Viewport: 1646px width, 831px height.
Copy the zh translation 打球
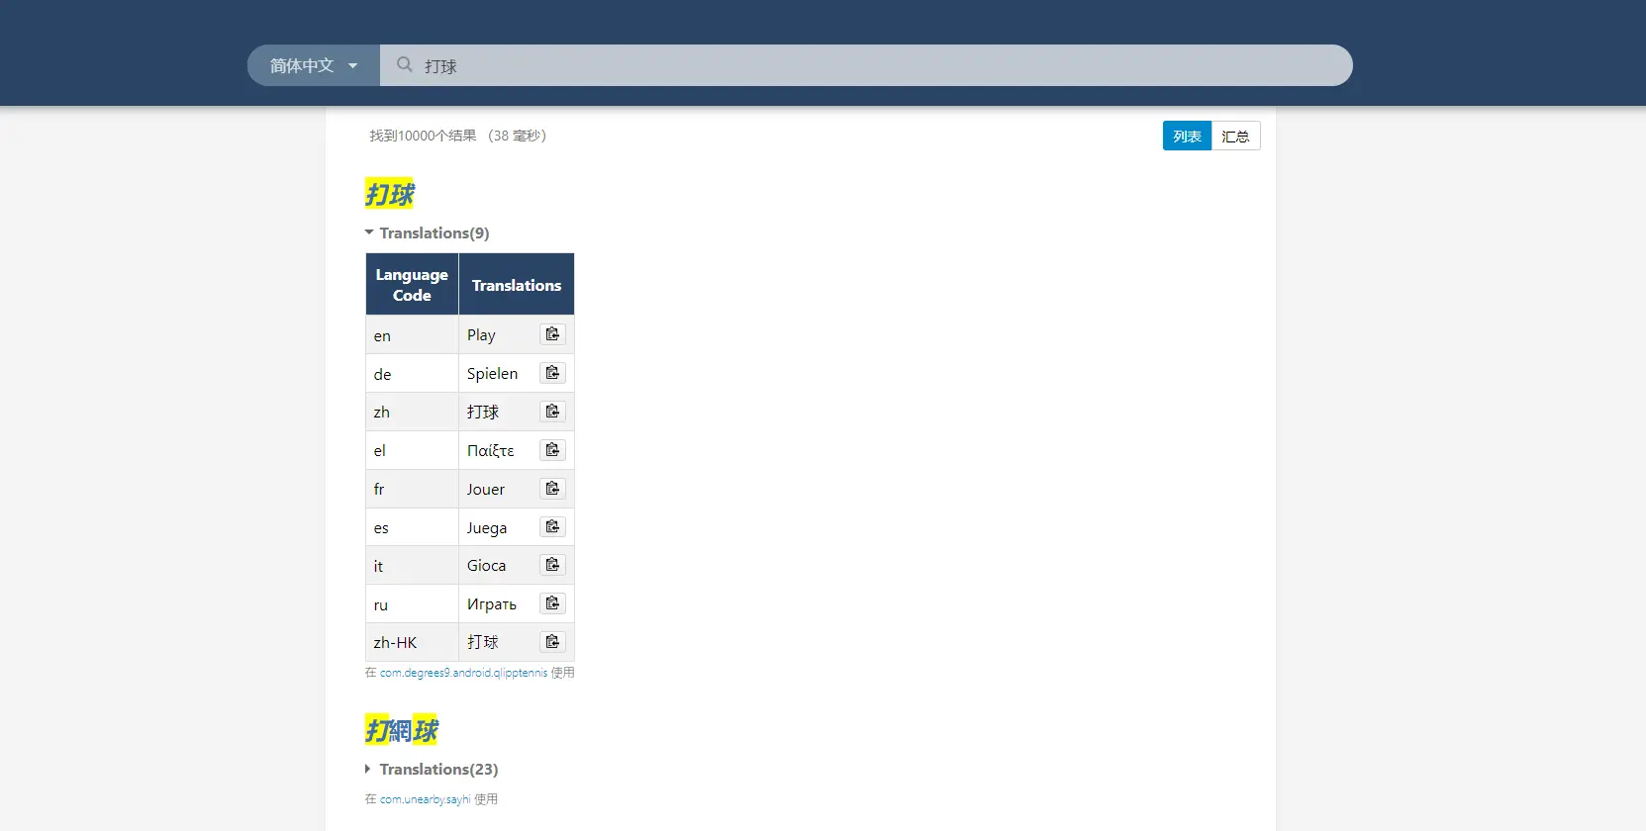[x=552, y=412]
